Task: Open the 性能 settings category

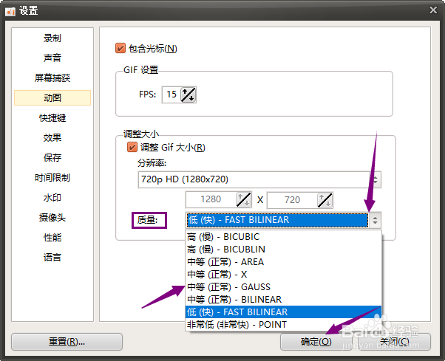Action: click(52, 238)
